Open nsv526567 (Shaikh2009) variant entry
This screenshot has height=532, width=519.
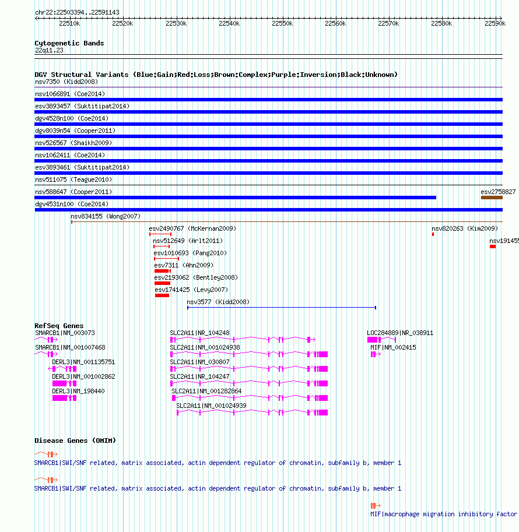click(x=268, y=148)
